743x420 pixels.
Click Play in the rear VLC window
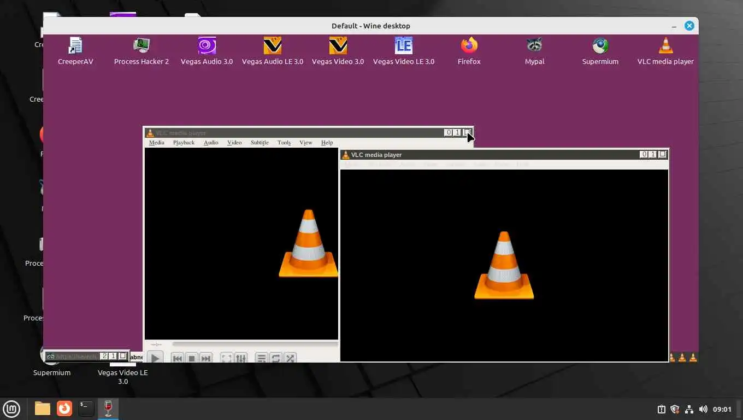pyautogui.click(x=155, y=358)
